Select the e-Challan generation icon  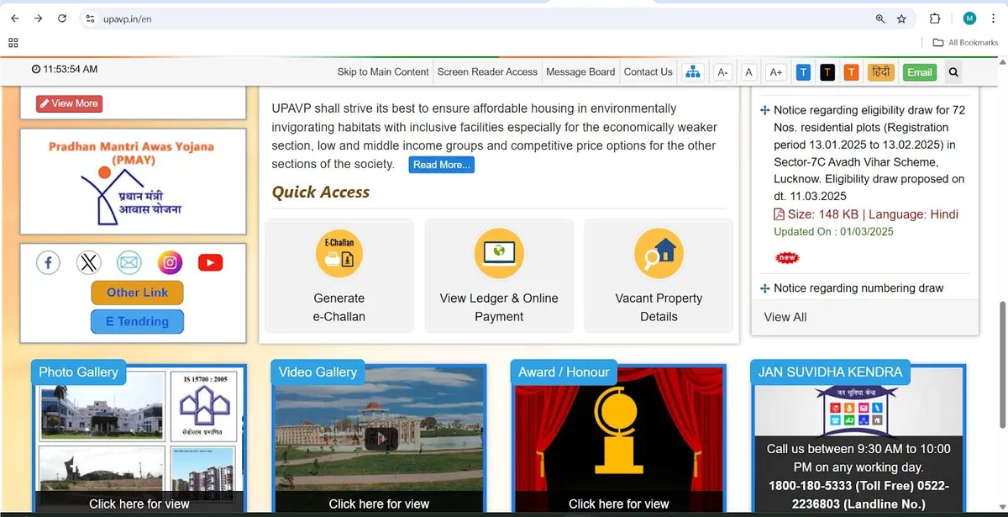pos(339,253)
